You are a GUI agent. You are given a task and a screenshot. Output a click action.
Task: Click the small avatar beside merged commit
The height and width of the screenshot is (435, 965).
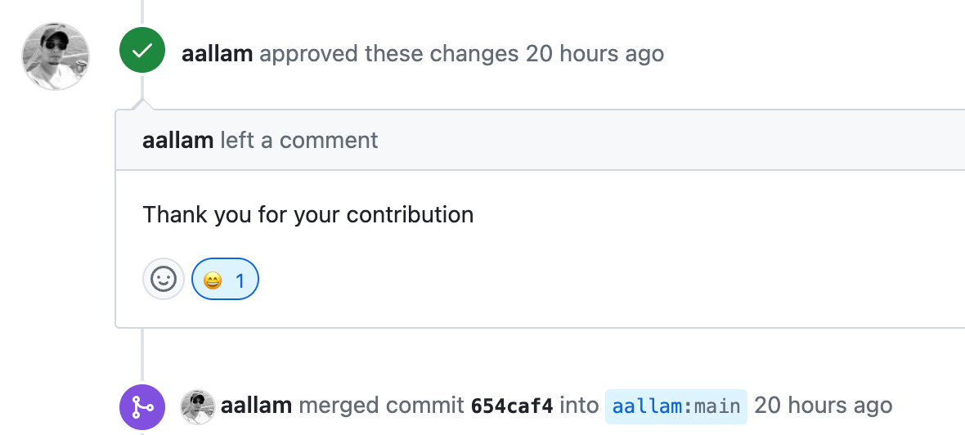(198, 406)
